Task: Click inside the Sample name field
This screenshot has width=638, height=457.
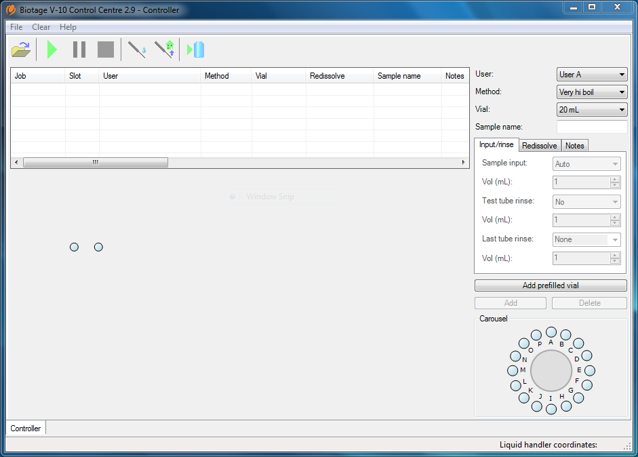Action: click(592, 126)
